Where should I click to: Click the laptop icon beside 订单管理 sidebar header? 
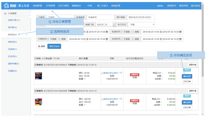(5, 13)
